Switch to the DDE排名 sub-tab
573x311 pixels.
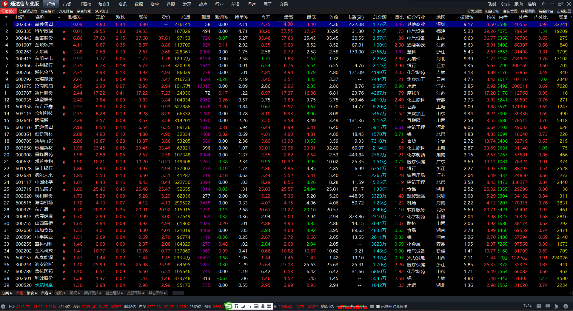[66, 11]
